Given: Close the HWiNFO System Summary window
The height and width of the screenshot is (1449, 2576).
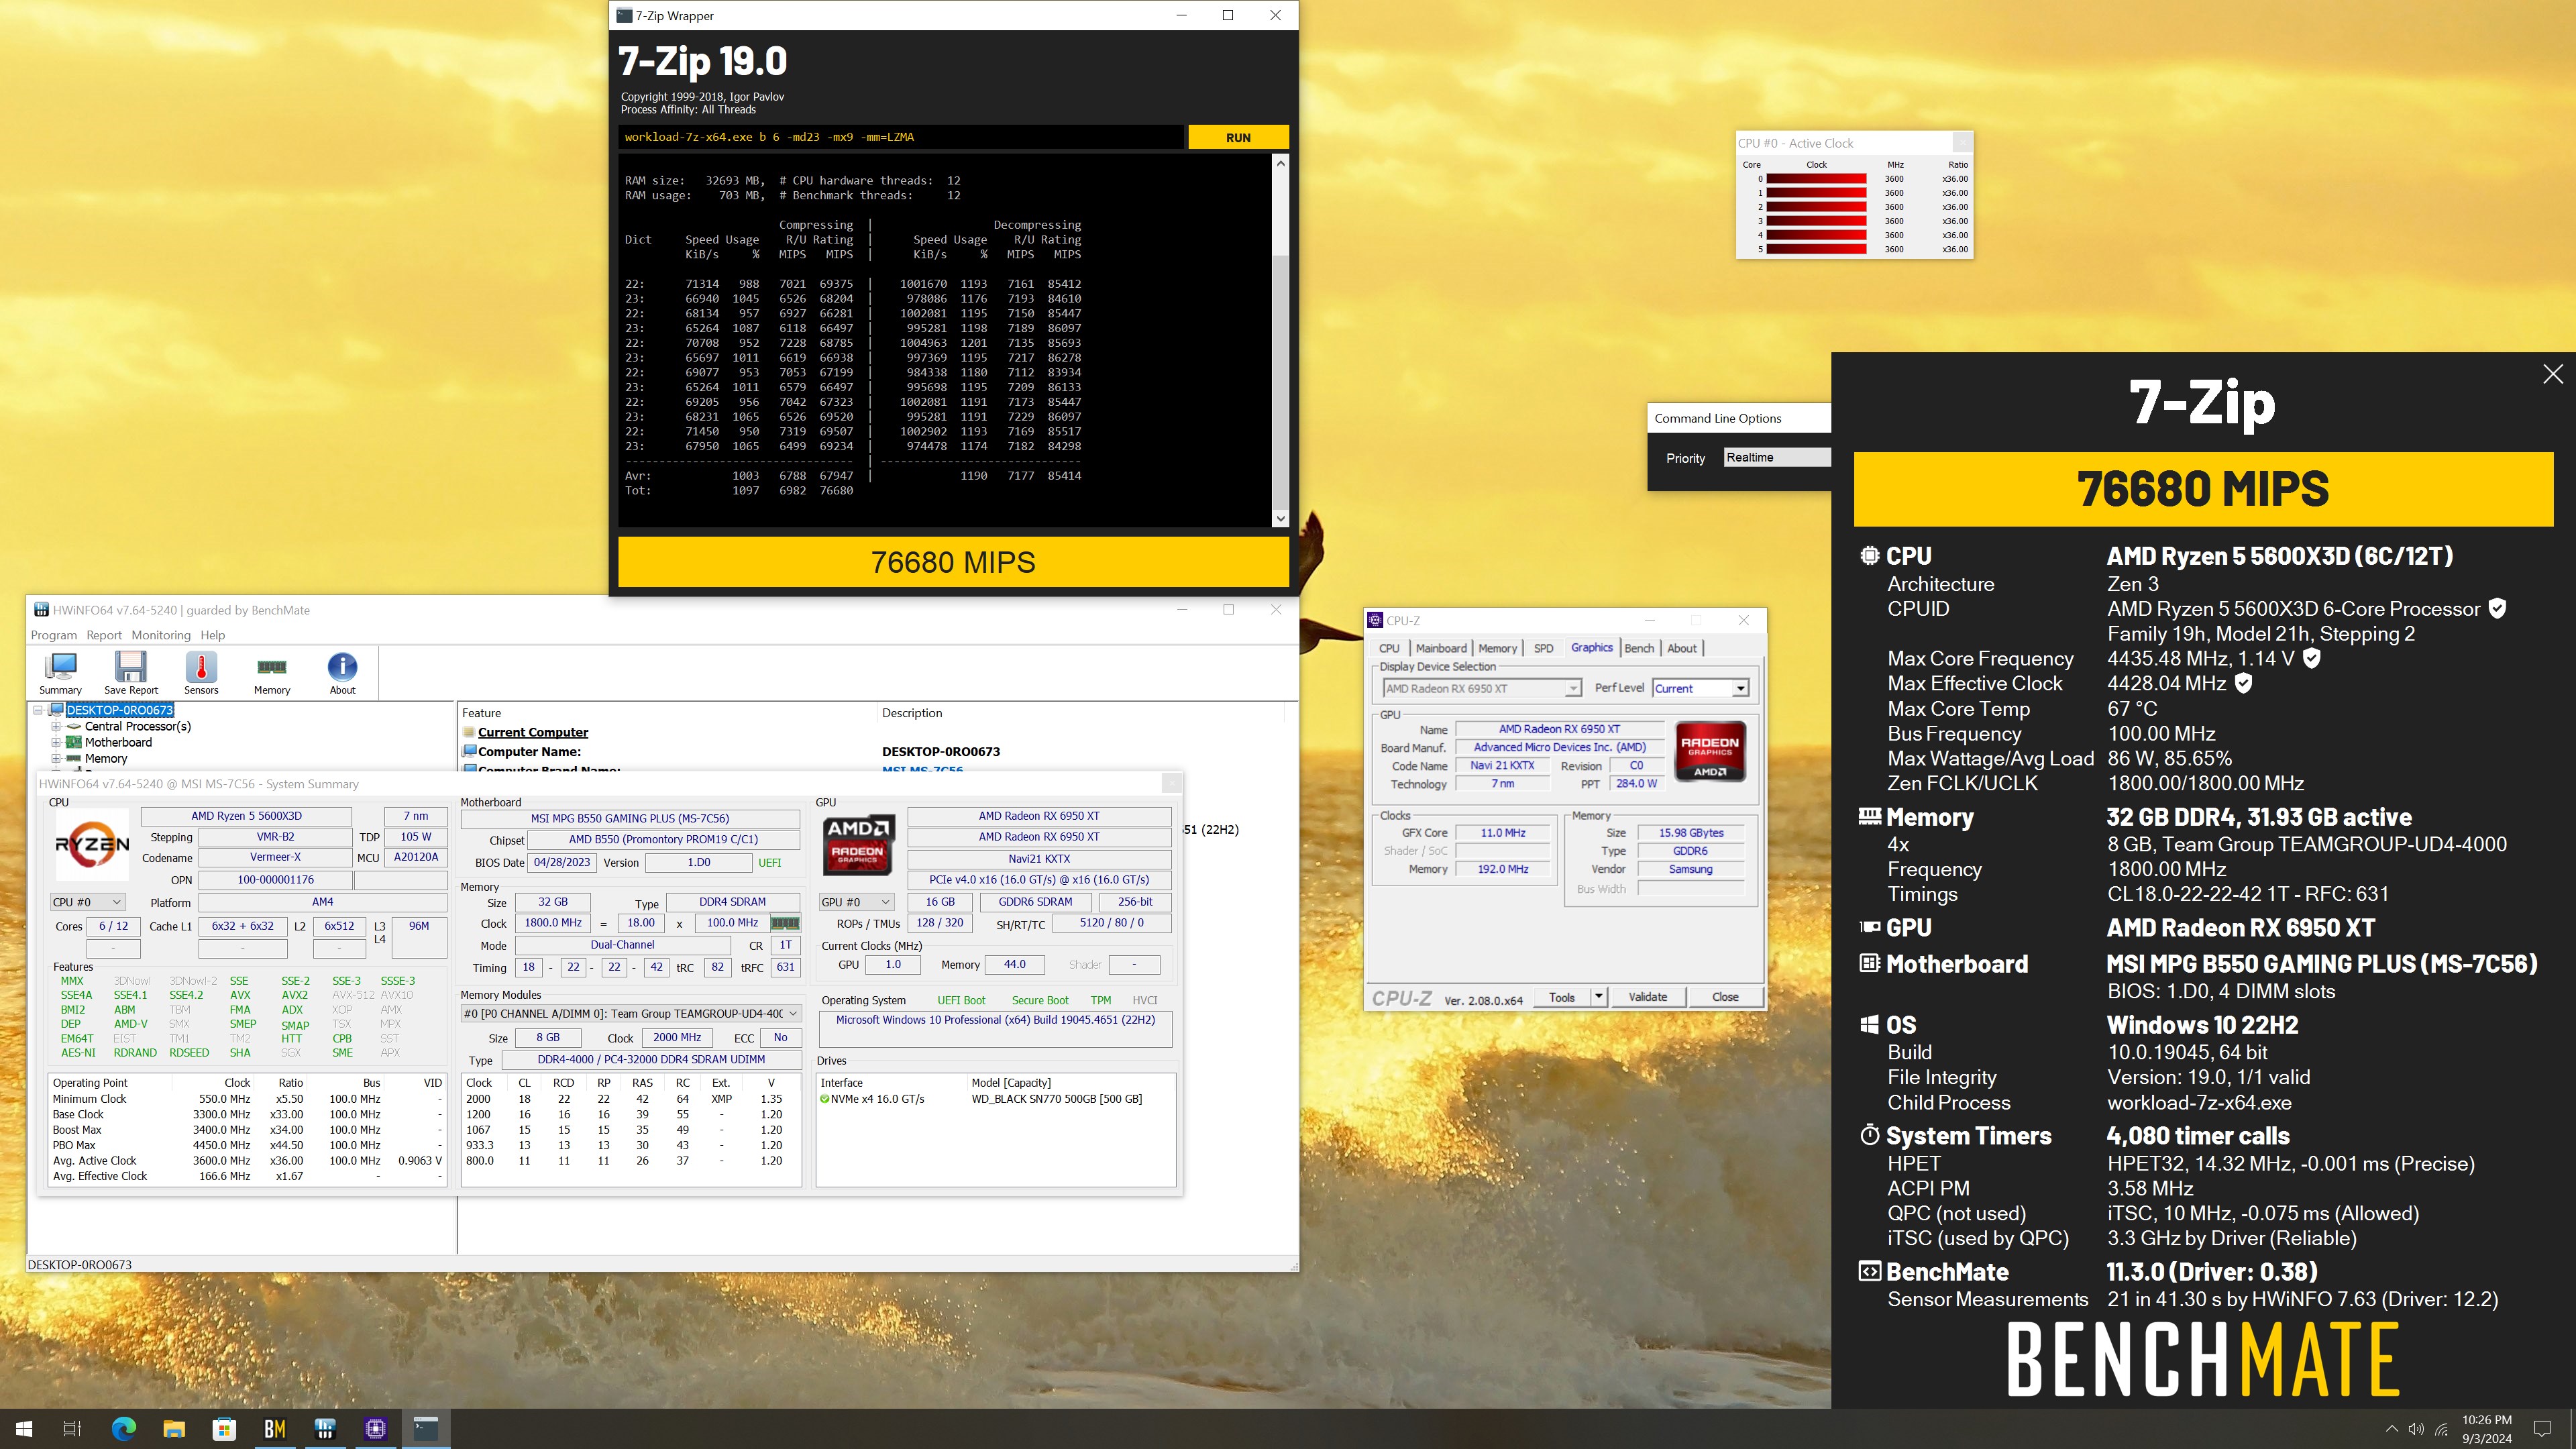Looking at the screenshot, I should click(1171, 783).
